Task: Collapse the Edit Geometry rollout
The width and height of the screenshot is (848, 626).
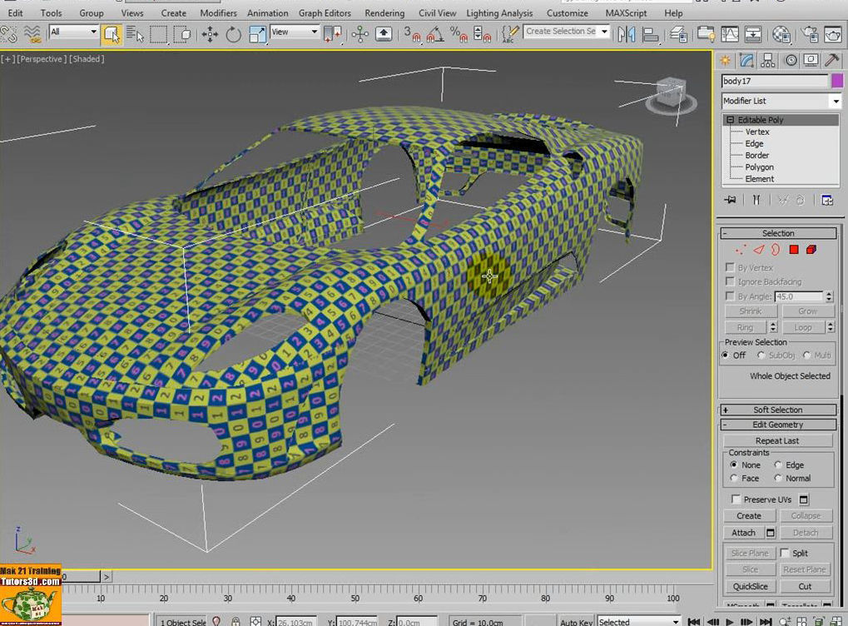Action: tap(778, 425)
